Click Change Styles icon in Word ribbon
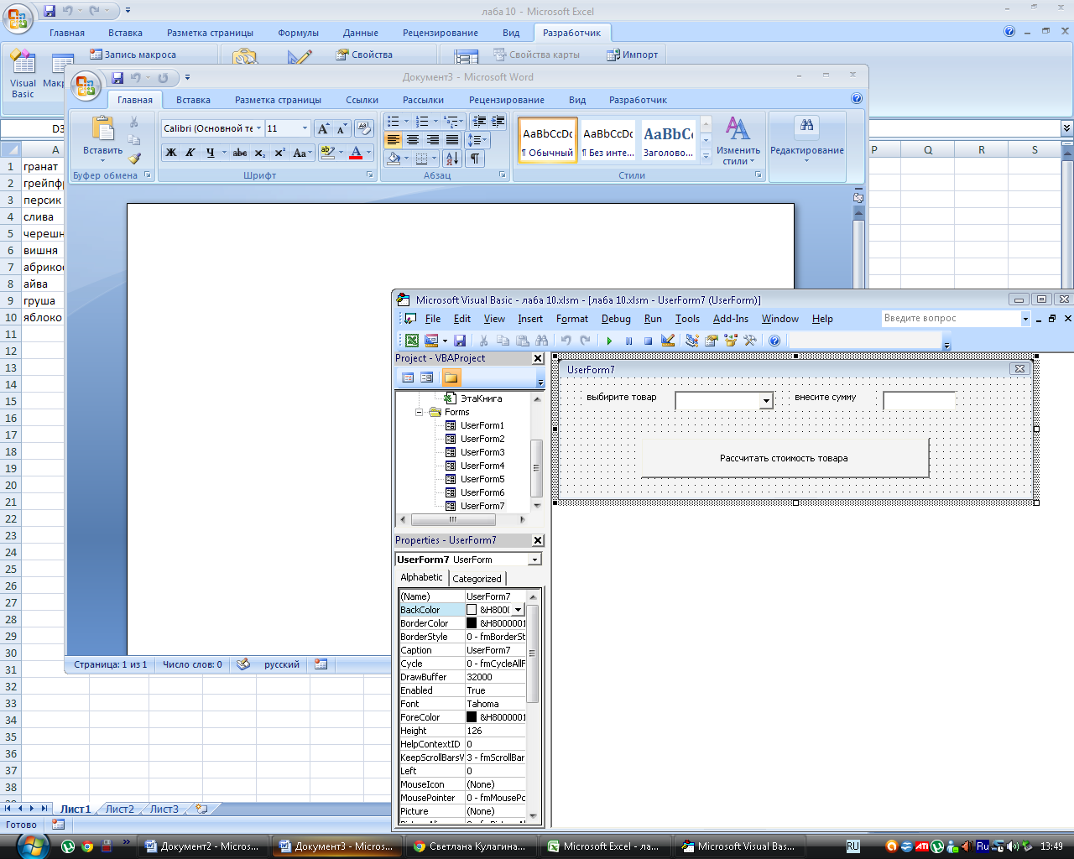Screen dimensions: 1074x859 click(738, 140)
